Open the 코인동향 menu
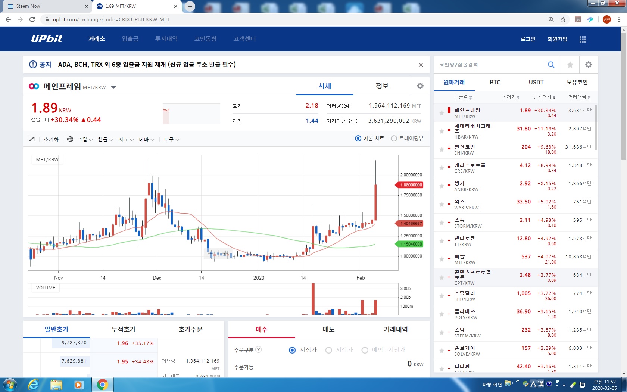 pos(205,39)
